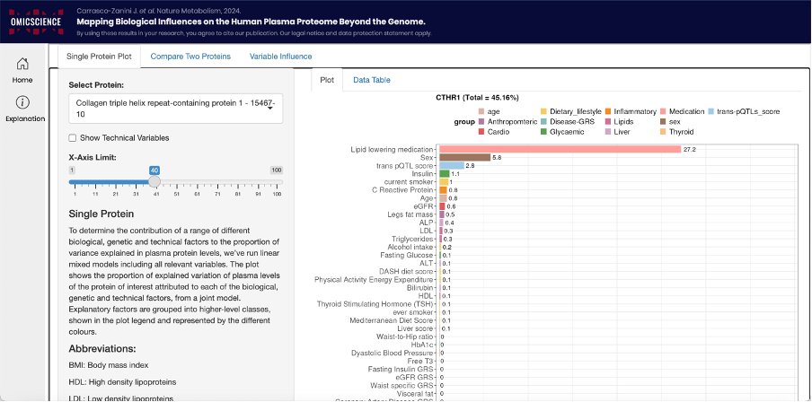Screen dimensions: 812x402
Task: Open the Explanation info icon
Action: (x=22, y=102)
